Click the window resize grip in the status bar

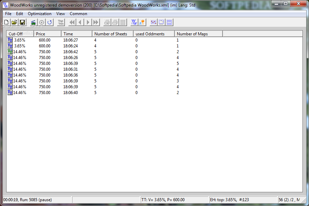[304, 201]
